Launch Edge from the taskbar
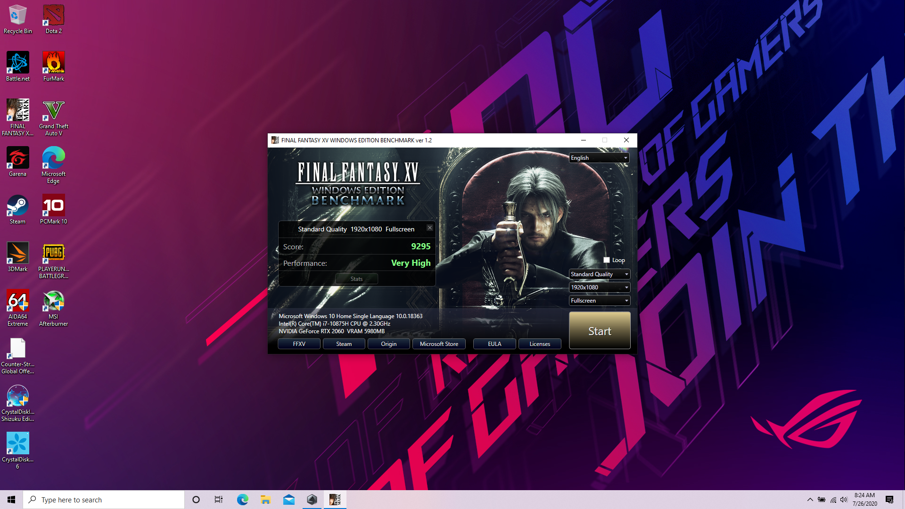 242,500
